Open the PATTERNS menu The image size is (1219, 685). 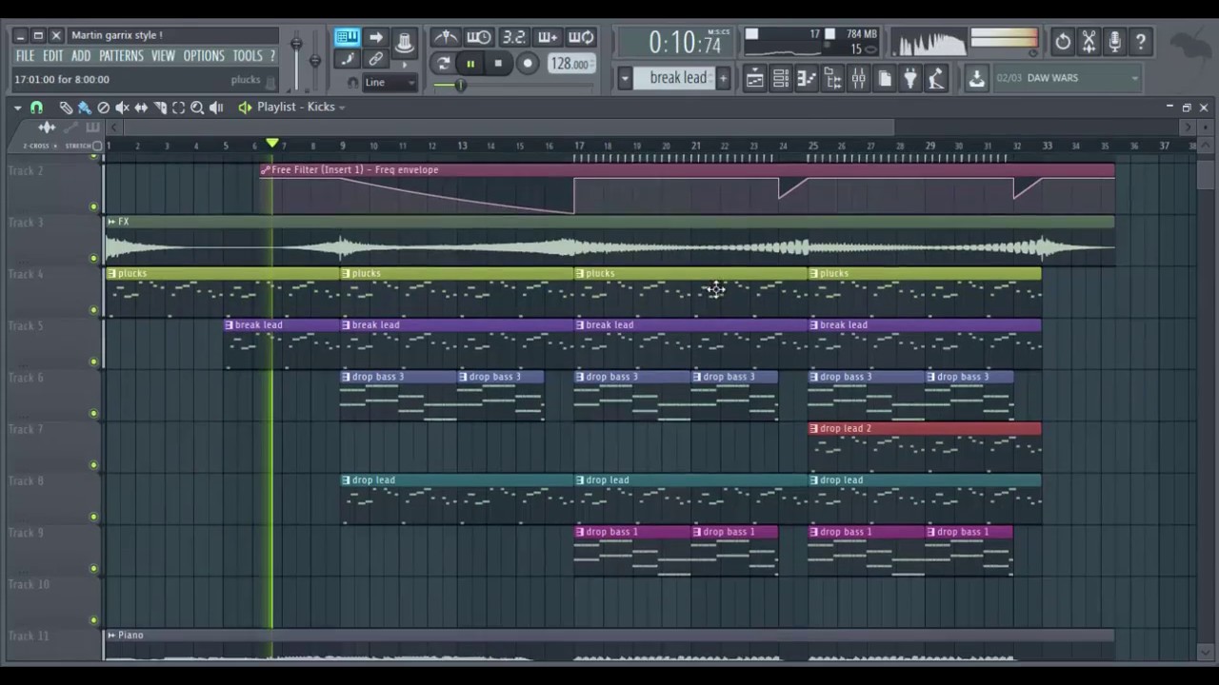[121, 56]
